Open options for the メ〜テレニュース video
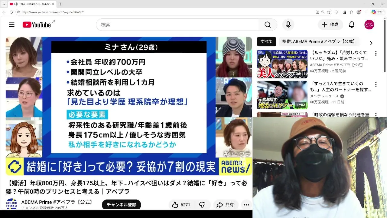The image size is (387, 218). point(376,84)
